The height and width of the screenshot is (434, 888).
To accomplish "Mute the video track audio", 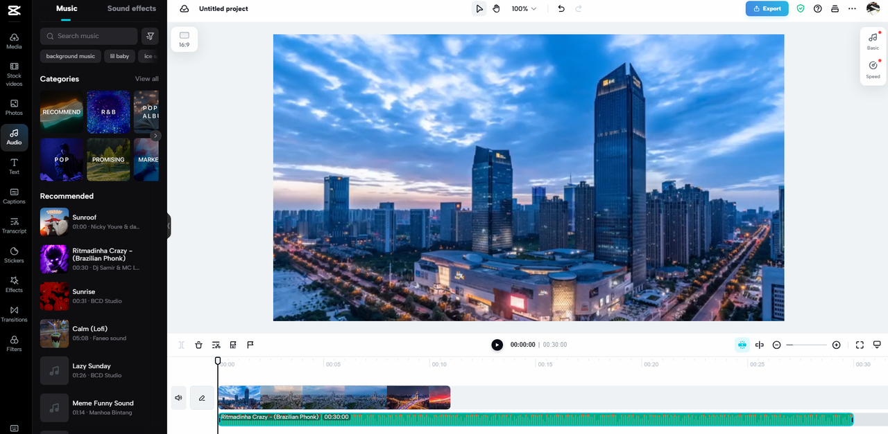I will click(178, 398).
